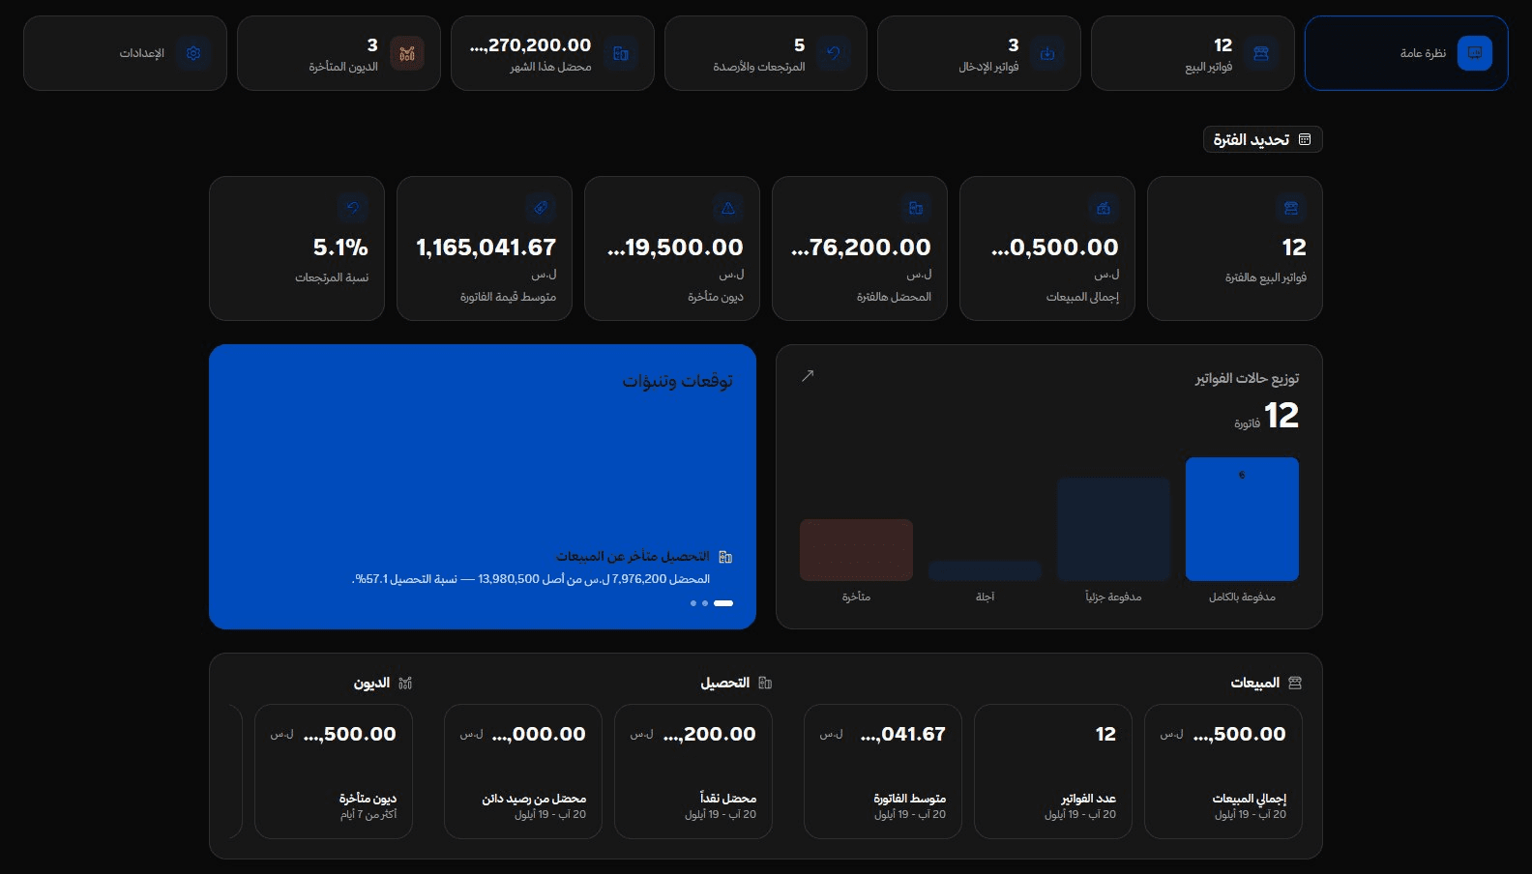Click the المبيعات section store icon
The image size is (1532, 874).
click(x=1295, y=683)
